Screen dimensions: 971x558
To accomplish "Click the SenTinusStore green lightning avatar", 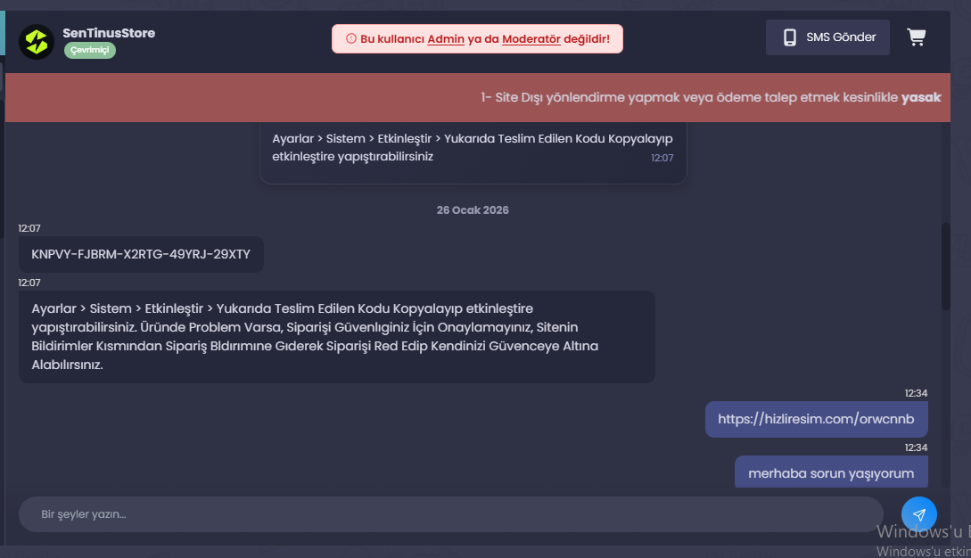I will point(37,42).
